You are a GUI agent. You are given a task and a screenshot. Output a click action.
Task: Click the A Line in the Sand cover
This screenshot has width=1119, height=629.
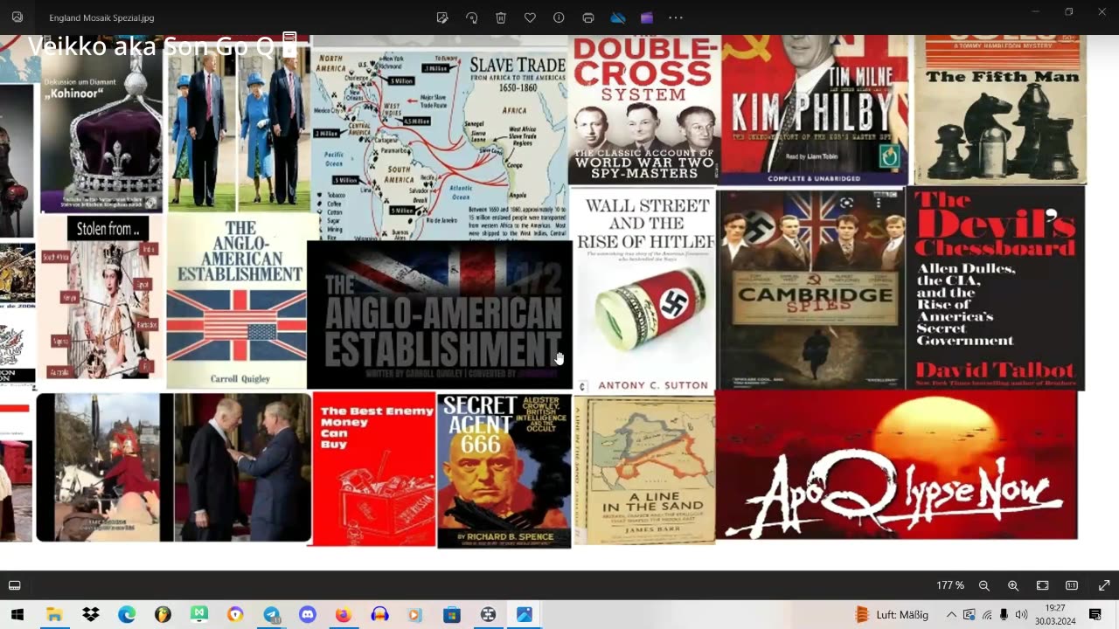tap(644, 470)
